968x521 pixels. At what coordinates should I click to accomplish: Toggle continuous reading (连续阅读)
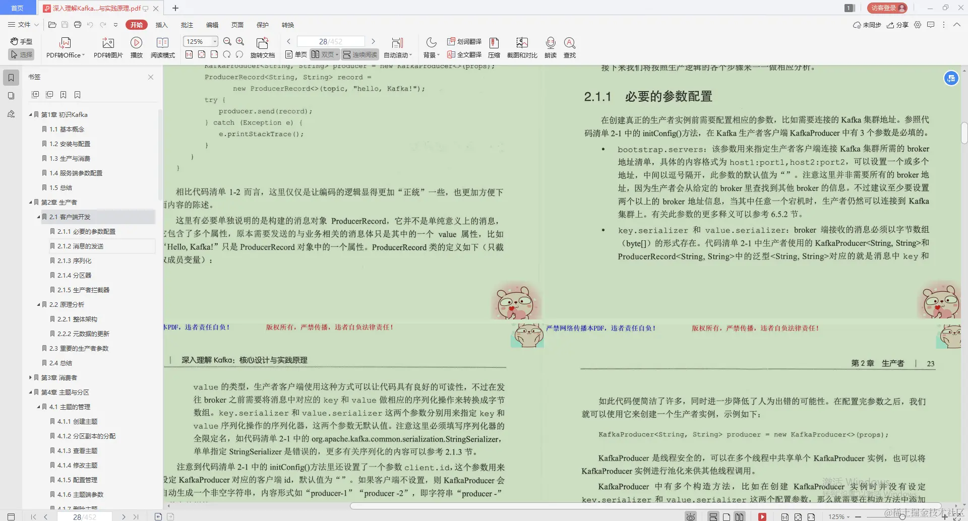359,54
